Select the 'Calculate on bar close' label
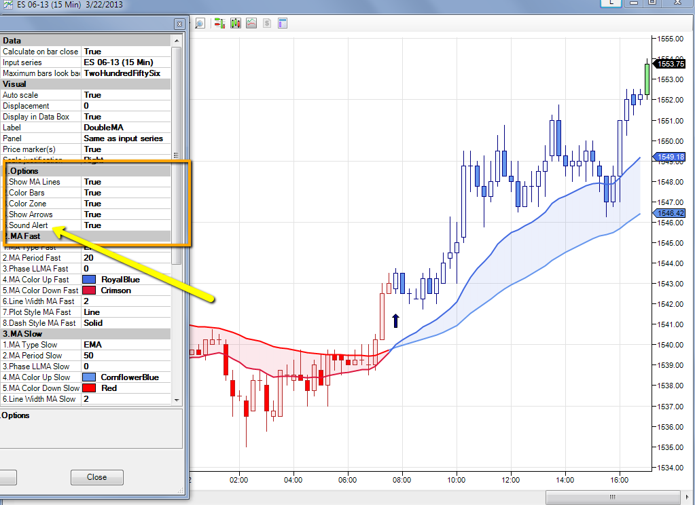The width and height of the screenshot is (695, 505). pos(40,52)
